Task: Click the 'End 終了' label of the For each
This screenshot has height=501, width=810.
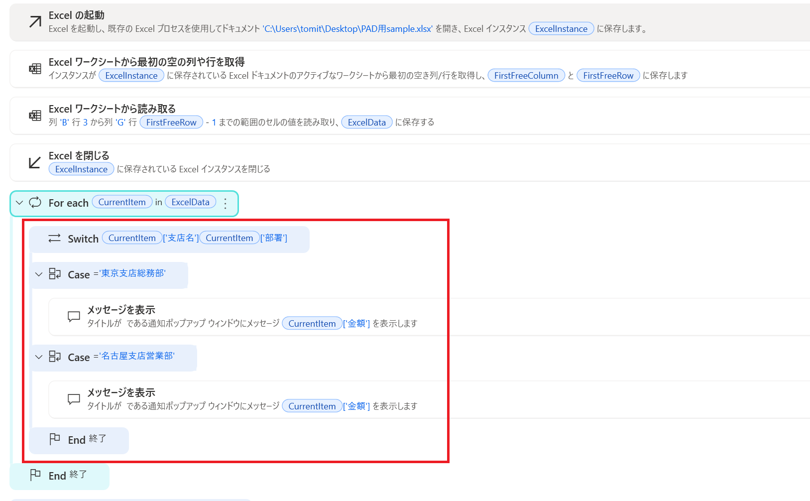Action: [x=68, y=475]
